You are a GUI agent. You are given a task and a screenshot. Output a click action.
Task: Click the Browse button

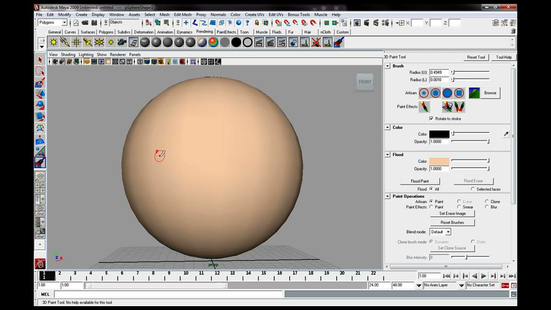(x=490, y=93)
